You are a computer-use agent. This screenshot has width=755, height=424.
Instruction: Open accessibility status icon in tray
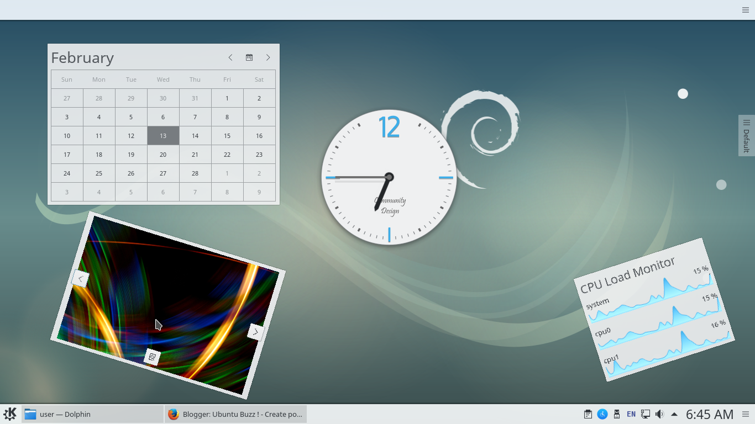[x=602, y=414]
